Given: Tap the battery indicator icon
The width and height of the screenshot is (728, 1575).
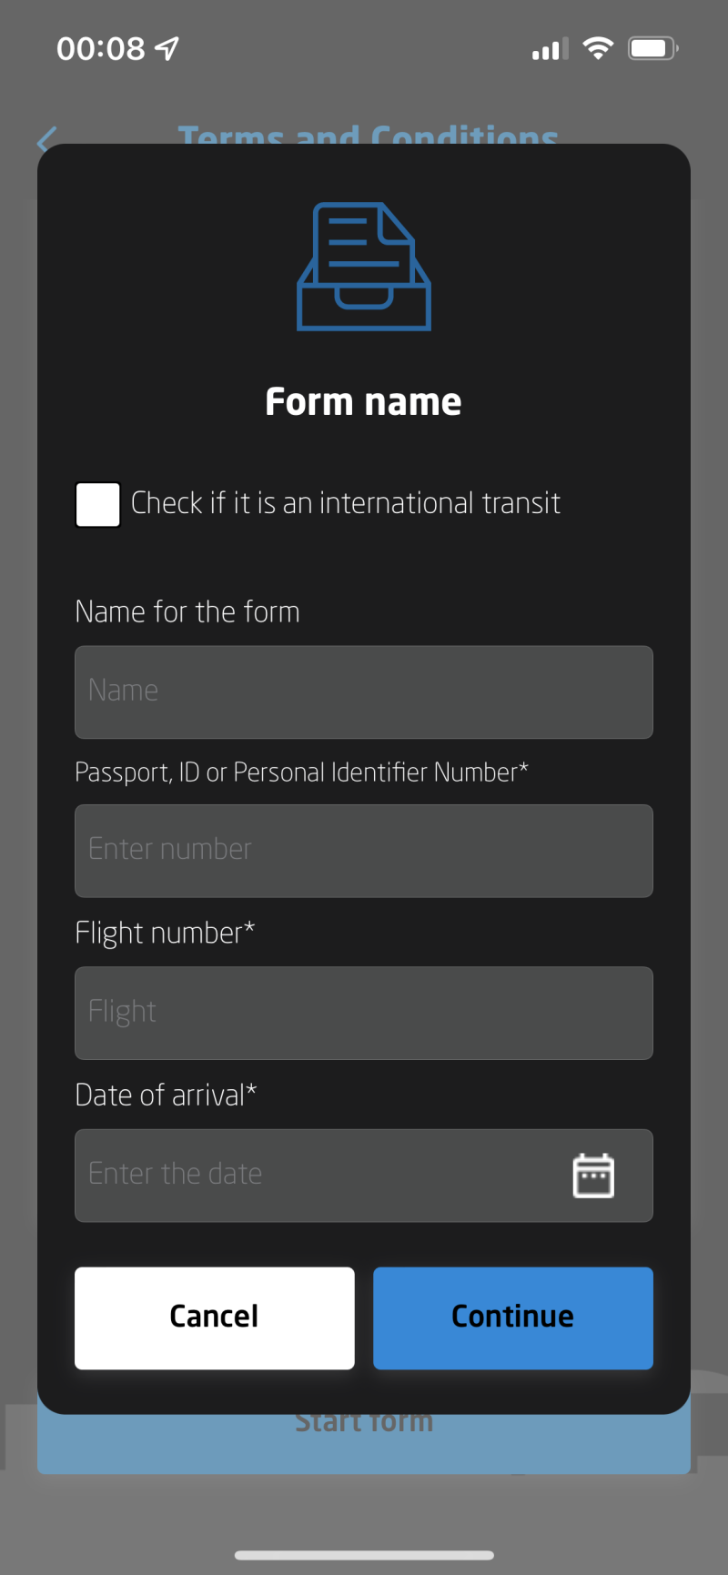Looking at the screenshot, I should point(652,48).
